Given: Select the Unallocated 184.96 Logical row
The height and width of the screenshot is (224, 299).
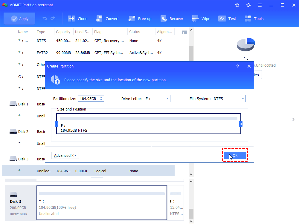Looking at the screenshot, I should pos(88,171).
